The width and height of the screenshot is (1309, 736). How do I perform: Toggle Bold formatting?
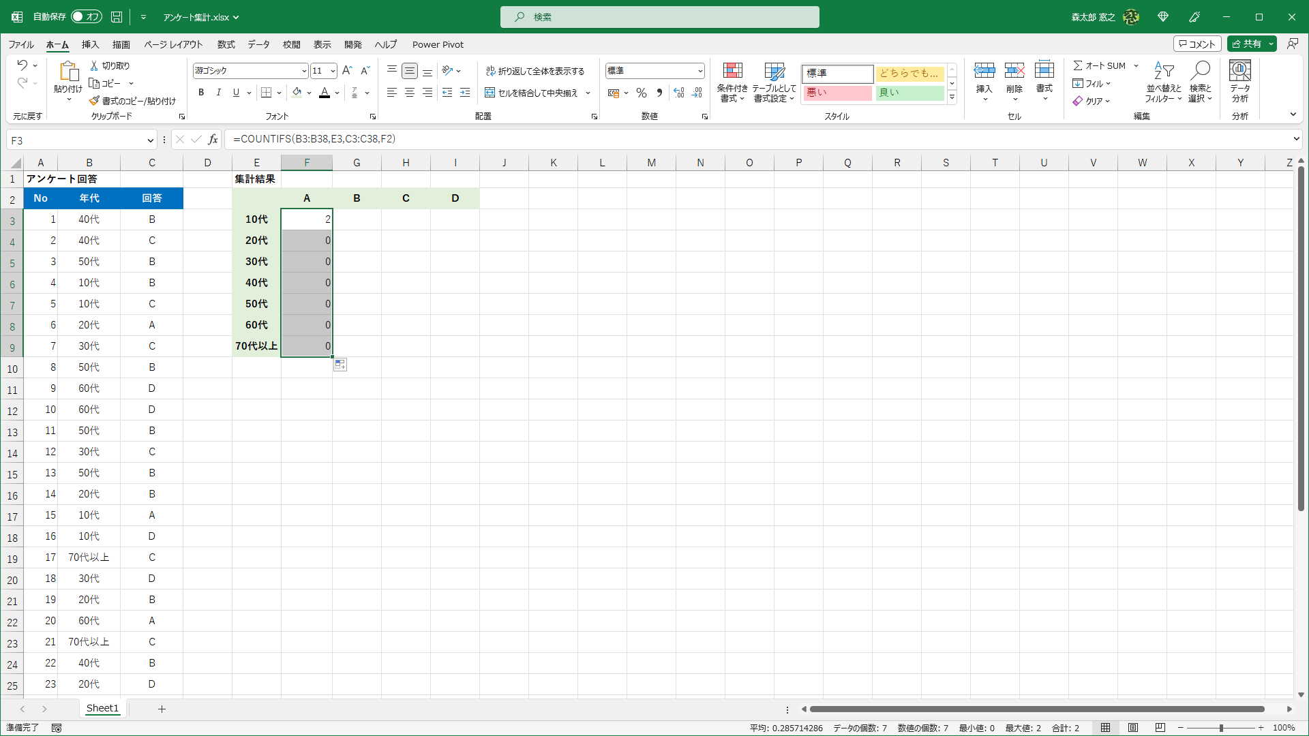coord(201,93)
